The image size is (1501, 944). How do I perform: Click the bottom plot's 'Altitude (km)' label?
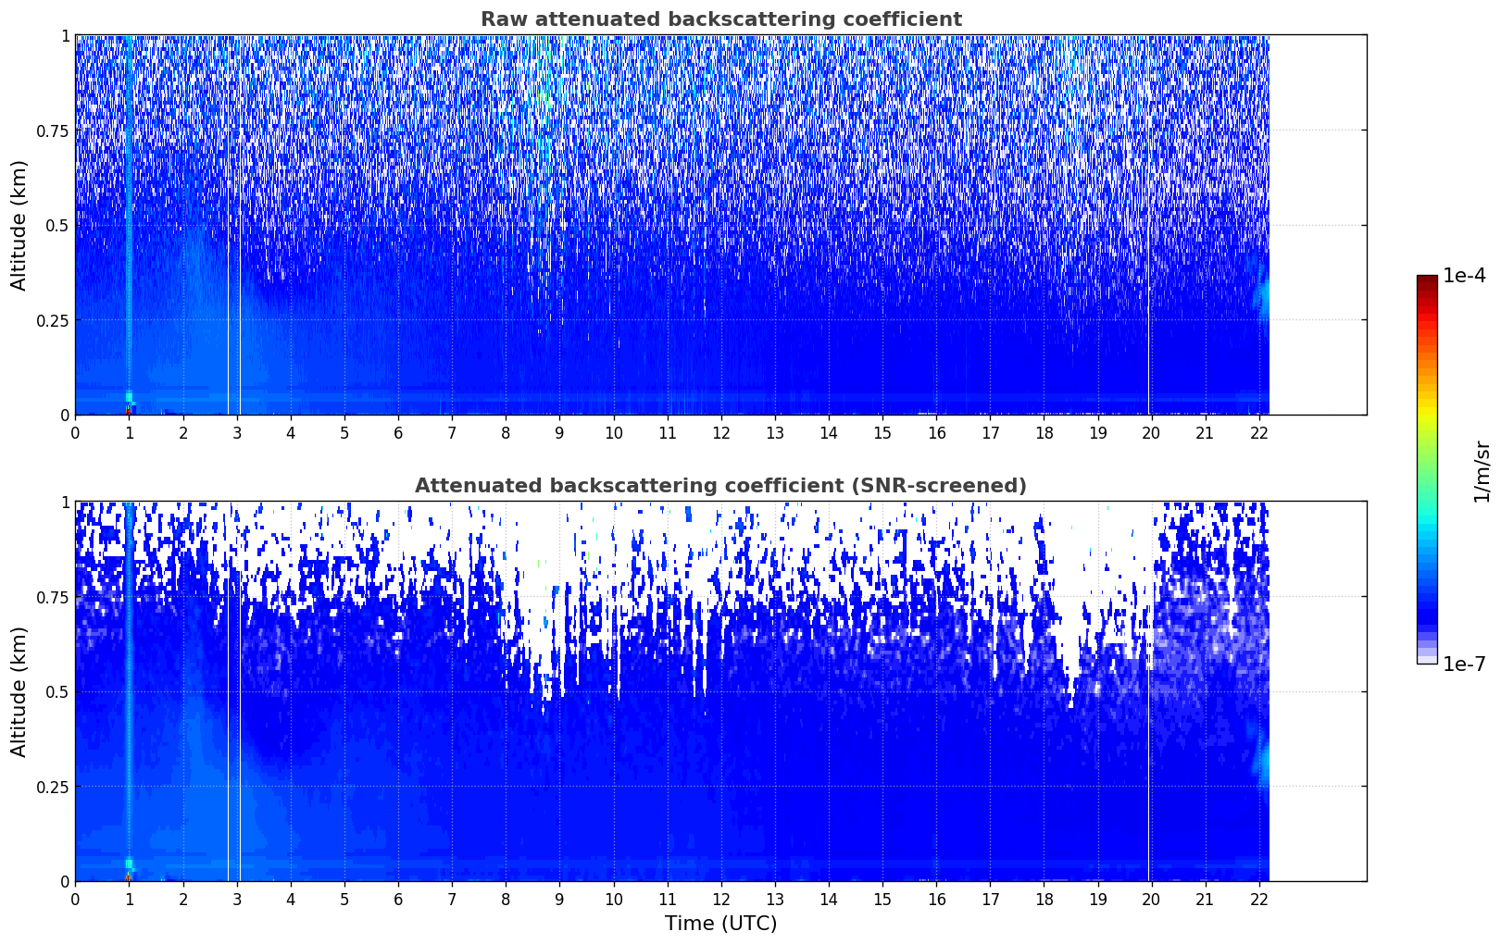[19, 691]
